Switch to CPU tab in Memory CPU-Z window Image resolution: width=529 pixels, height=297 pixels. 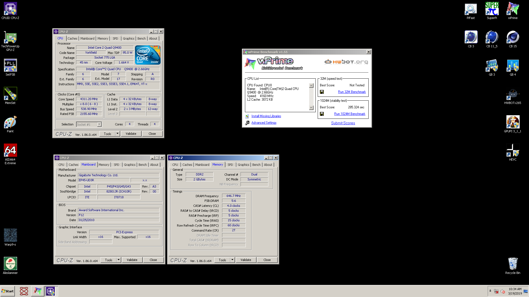coord(175,165)
